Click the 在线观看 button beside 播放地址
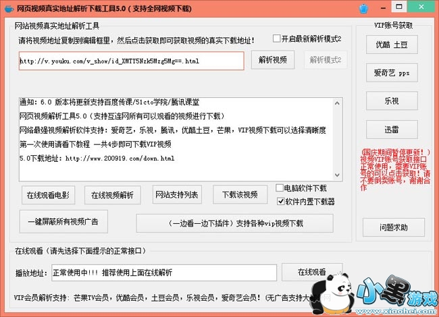The width and height of the screenshot is (439, 317). tap(312, 272)
